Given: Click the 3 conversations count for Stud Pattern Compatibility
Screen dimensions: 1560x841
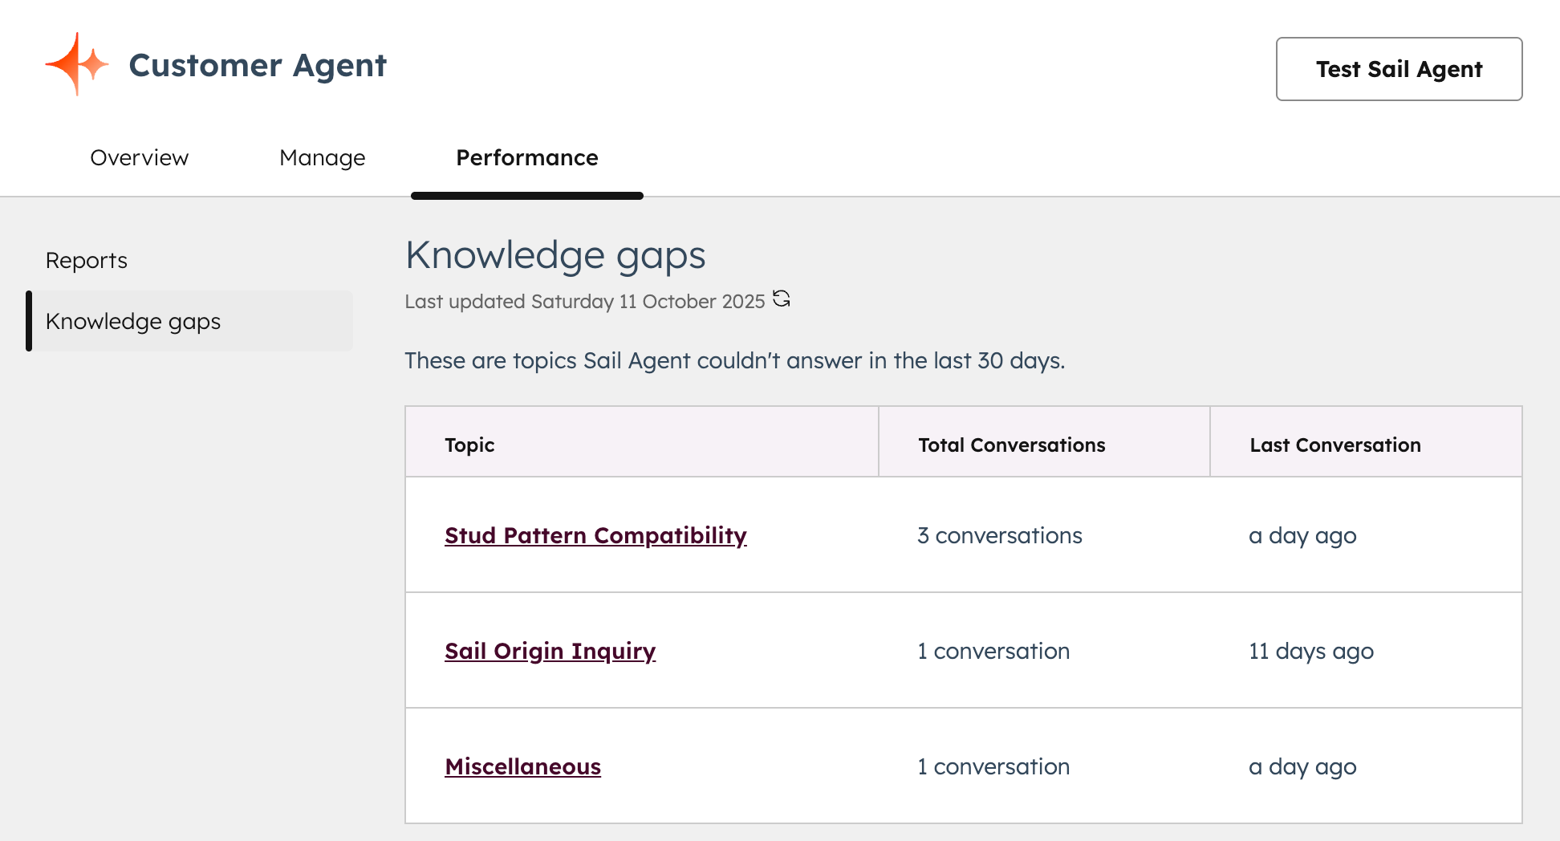Looking at the screenshot, I should coord(1000,535).
